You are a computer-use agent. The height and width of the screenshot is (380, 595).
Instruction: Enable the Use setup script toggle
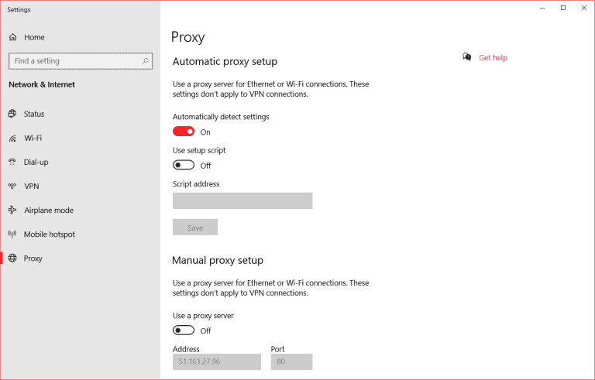184,165
